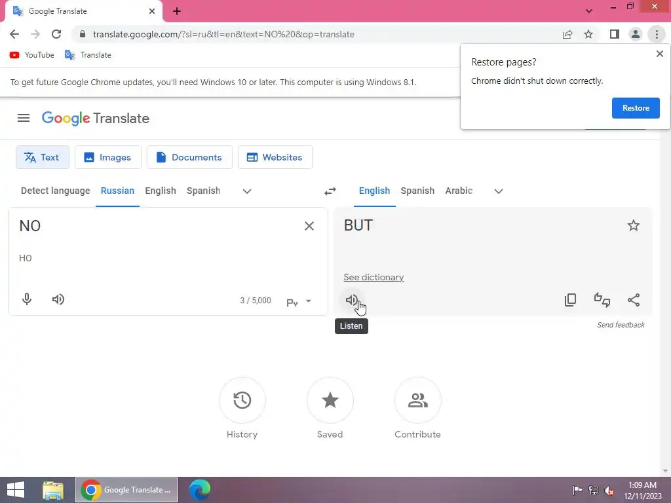Screen dimensions: 671x503
Task: Toggle the Chrome side panel
Action: 615,34
